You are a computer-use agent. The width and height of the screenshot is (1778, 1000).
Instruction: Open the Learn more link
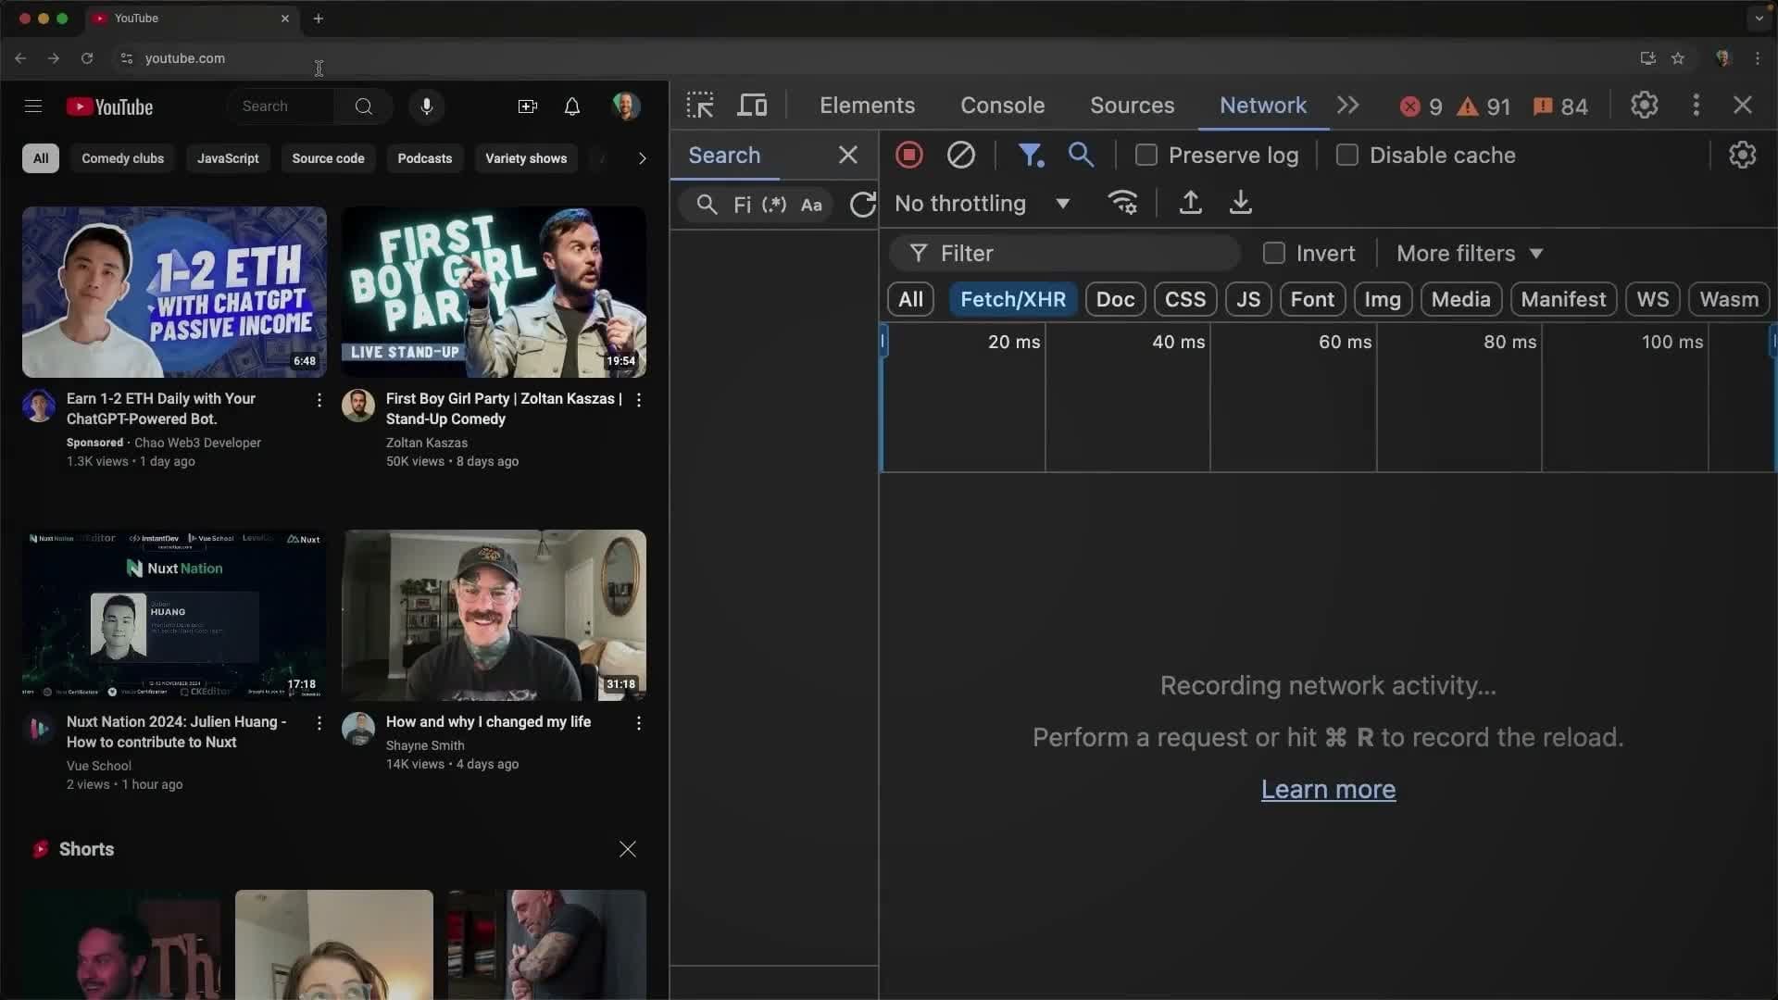(x=1328, y=790)
